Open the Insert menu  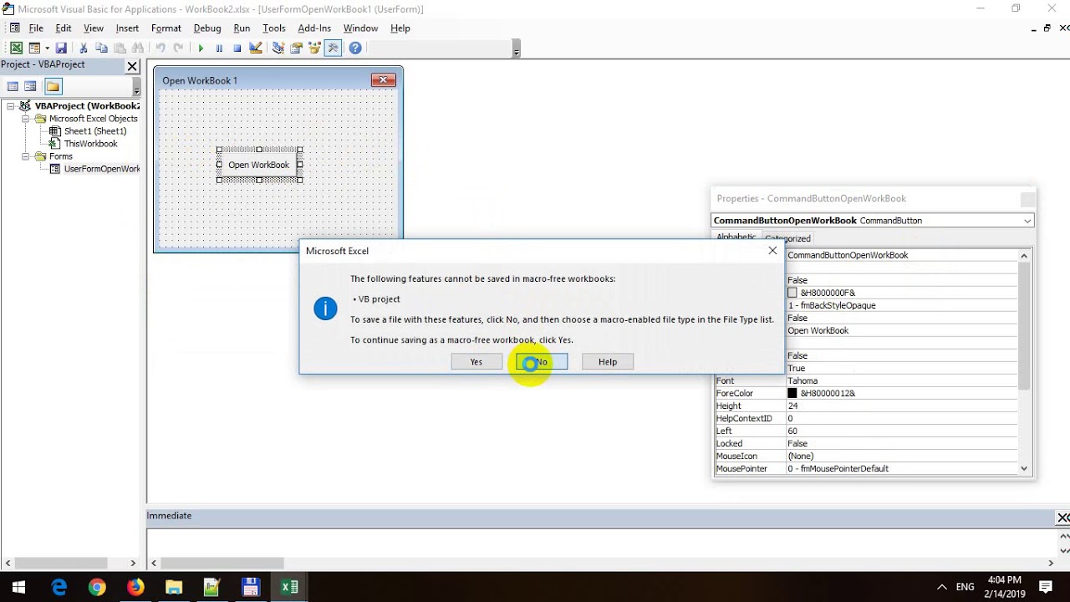coord(127,28)
